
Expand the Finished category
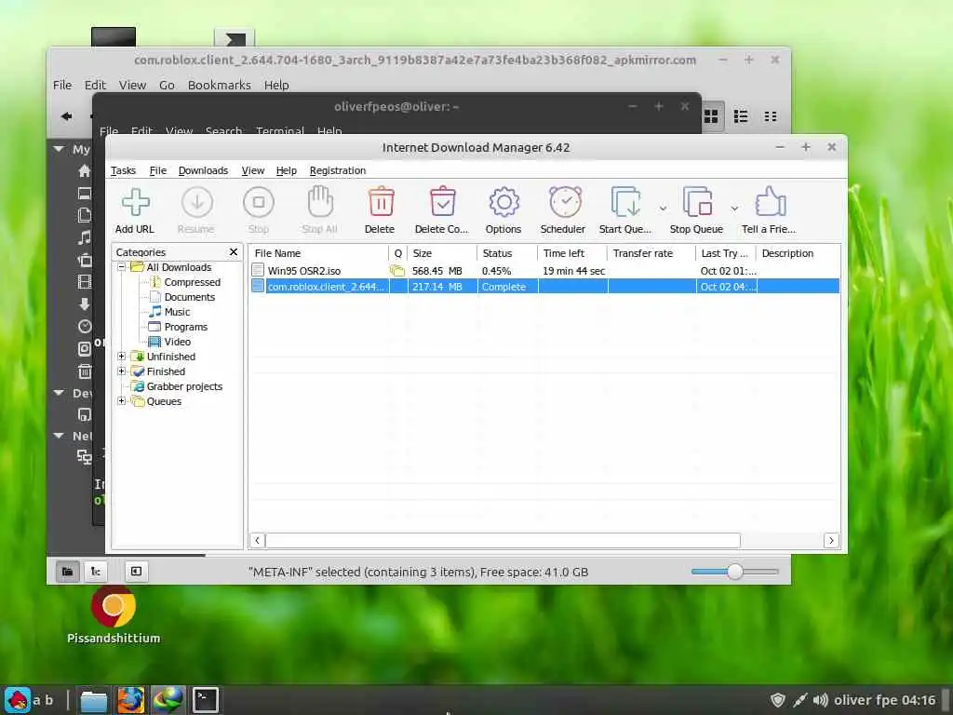(x=122, y=371)
